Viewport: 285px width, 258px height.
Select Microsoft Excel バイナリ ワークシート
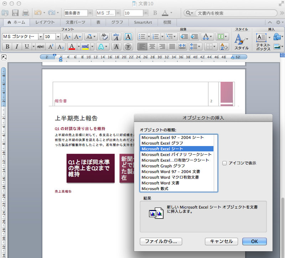pos(177,155)
